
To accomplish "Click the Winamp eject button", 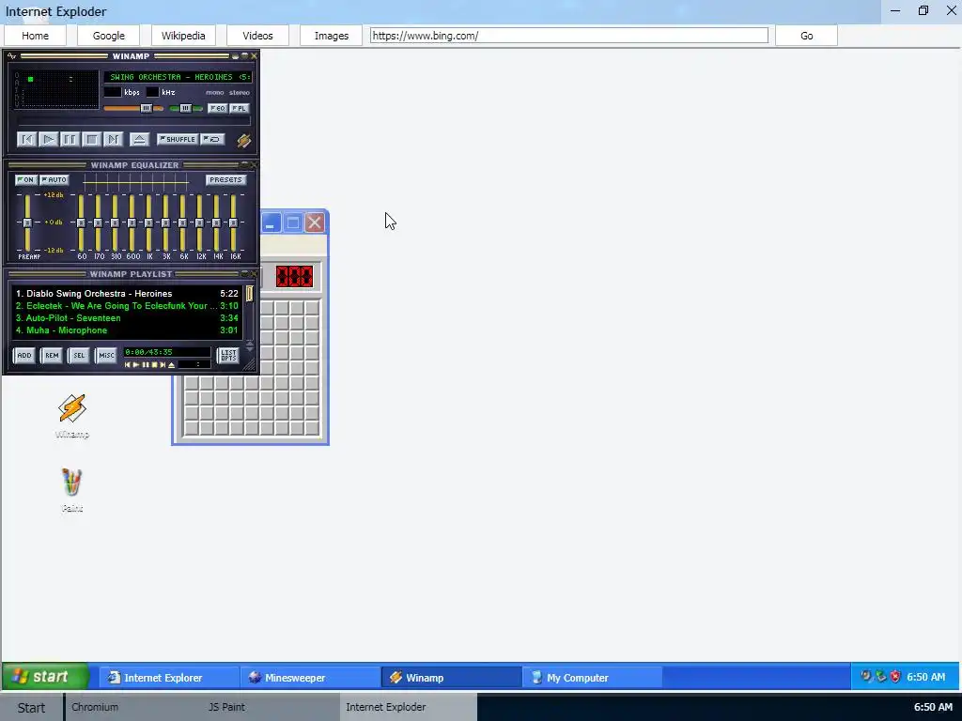I will coord(139,140).
